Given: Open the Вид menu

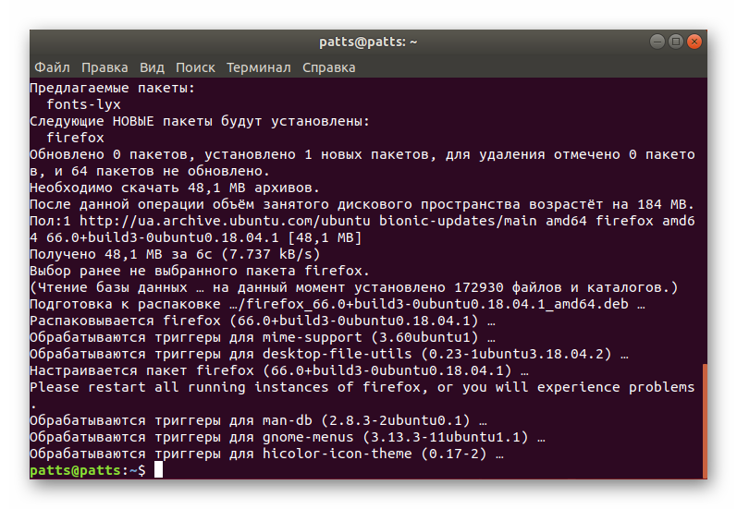Looking at the screenshot, I should (x=152, y=67).
